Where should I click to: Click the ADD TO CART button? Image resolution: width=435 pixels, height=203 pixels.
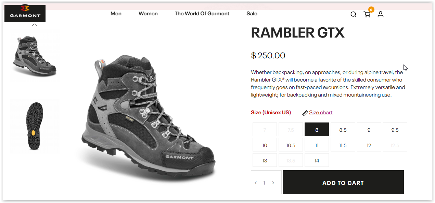(343, 183)
